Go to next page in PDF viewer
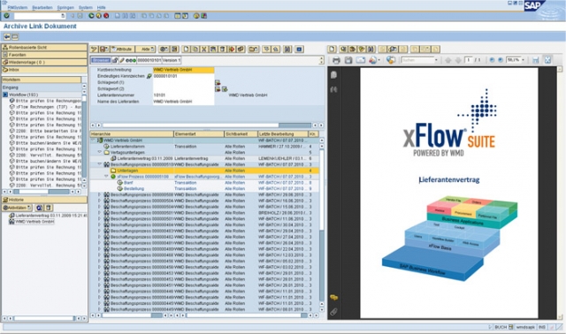Viewport: 566px width, 334px height. 458,60
